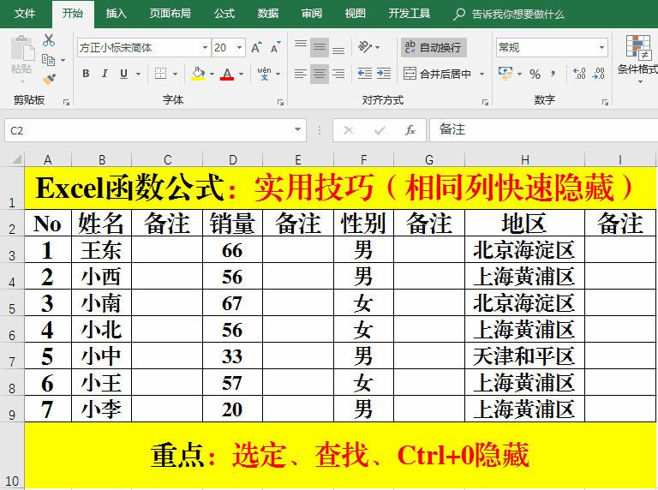This screenshot has height=490, width=658.
Task: Open the number format 常规 dropdown
Action: click(602, 48)
